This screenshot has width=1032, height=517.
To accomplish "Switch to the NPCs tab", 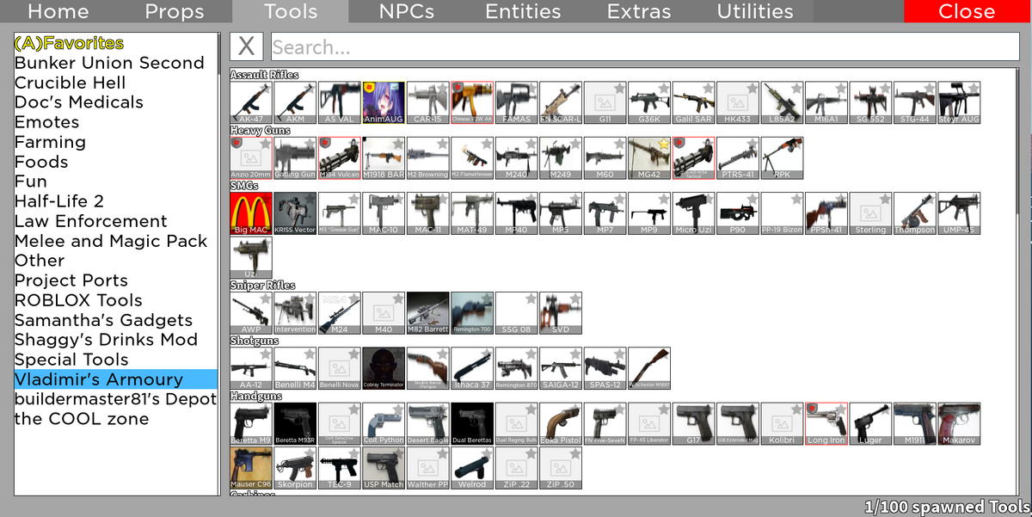I will pyautogui.click(x=405, y=11).
